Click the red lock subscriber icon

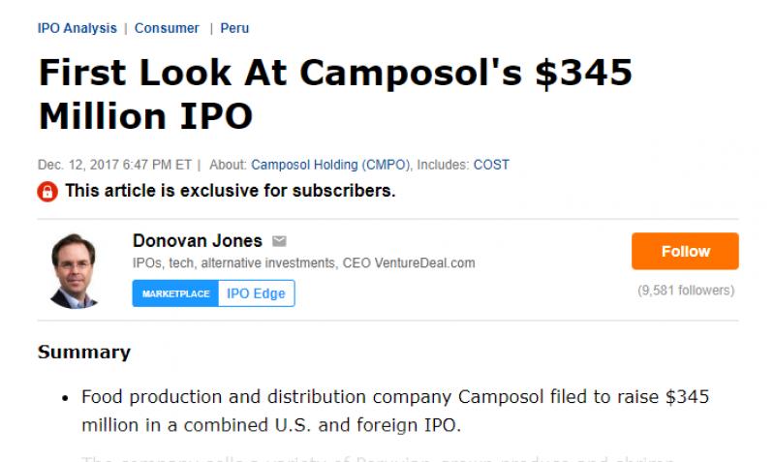47,191
